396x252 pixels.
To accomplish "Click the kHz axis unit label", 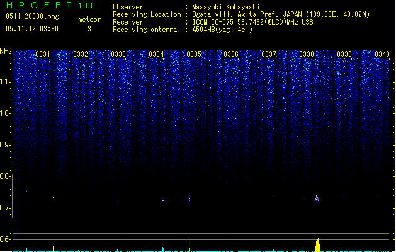I will (6, 51).
